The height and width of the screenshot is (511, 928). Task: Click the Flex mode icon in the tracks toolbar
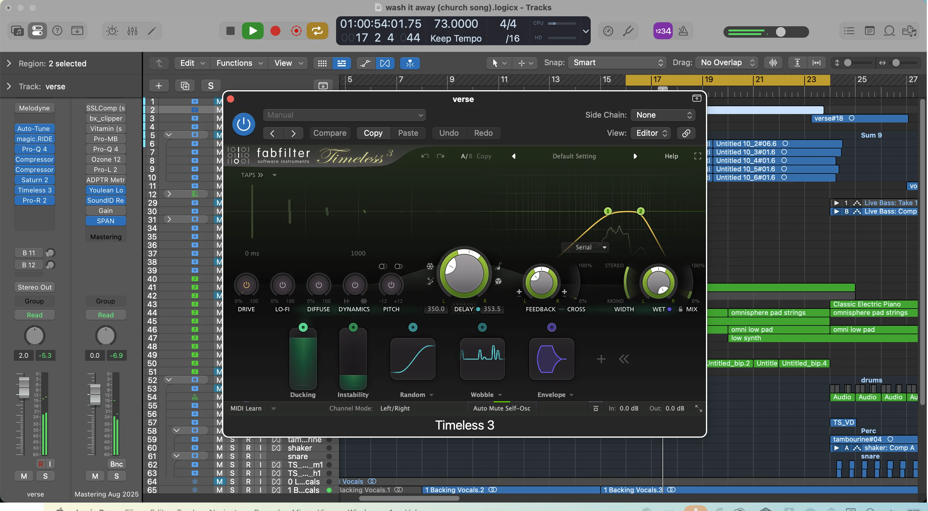coord(385,63)
